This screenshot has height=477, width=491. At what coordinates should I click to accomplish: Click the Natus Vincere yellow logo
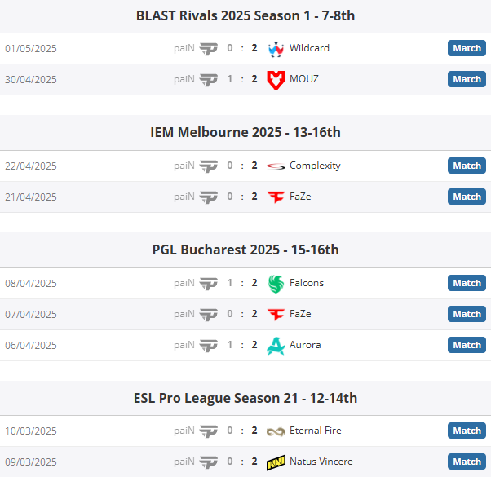point(276,462)
